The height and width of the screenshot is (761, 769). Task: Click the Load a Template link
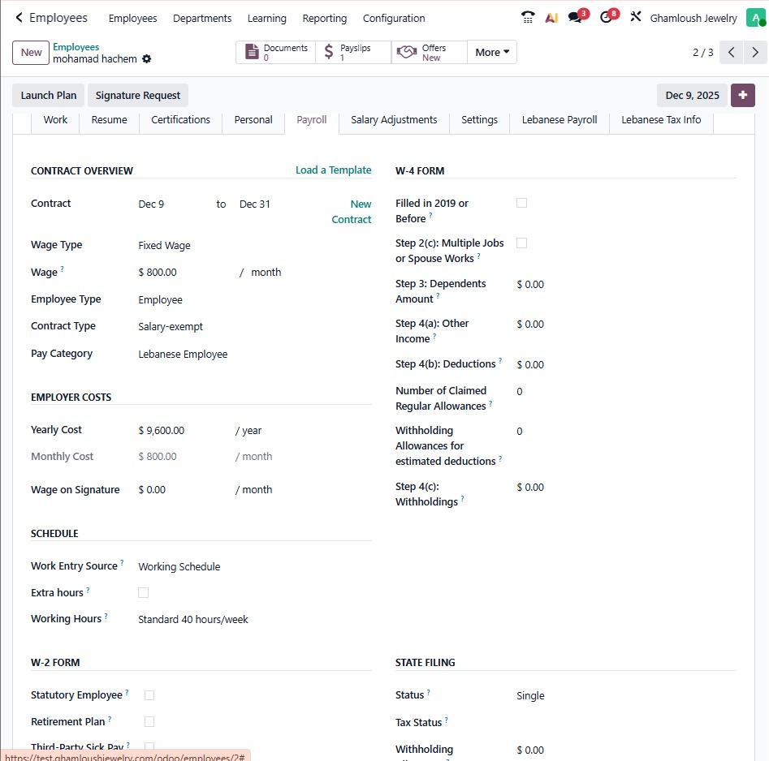coord(333,170)
